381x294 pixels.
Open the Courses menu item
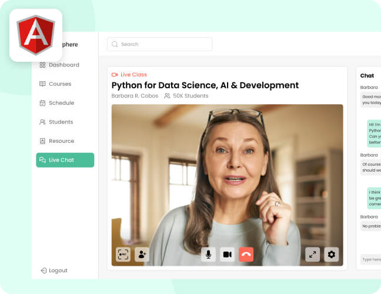pos(55,84)
